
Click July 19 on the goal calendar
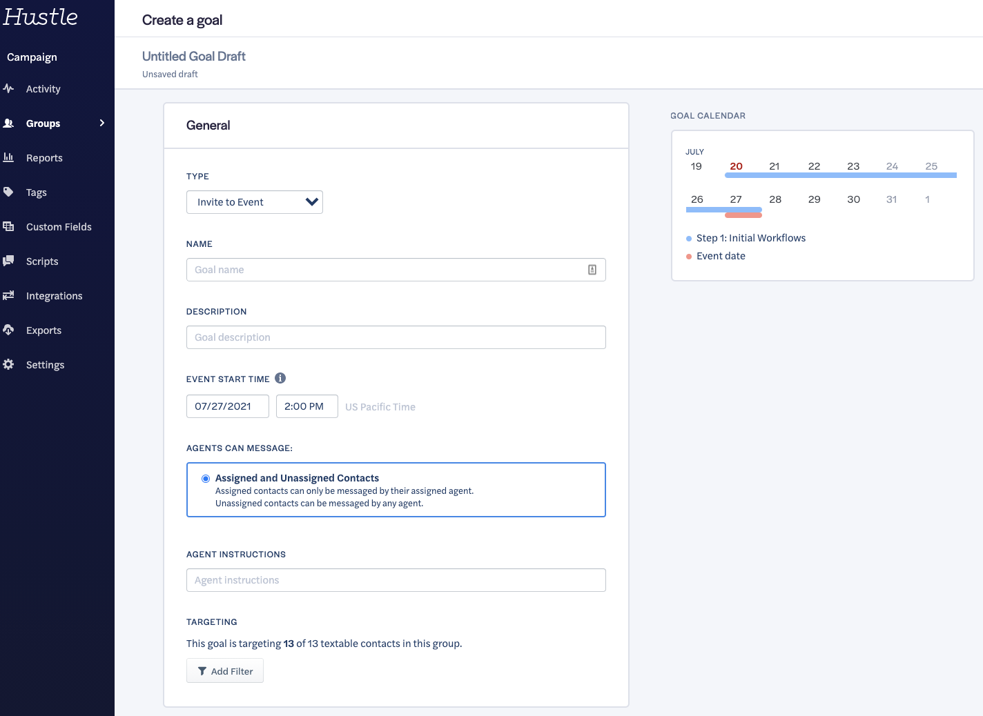click(x=697, y=166)
